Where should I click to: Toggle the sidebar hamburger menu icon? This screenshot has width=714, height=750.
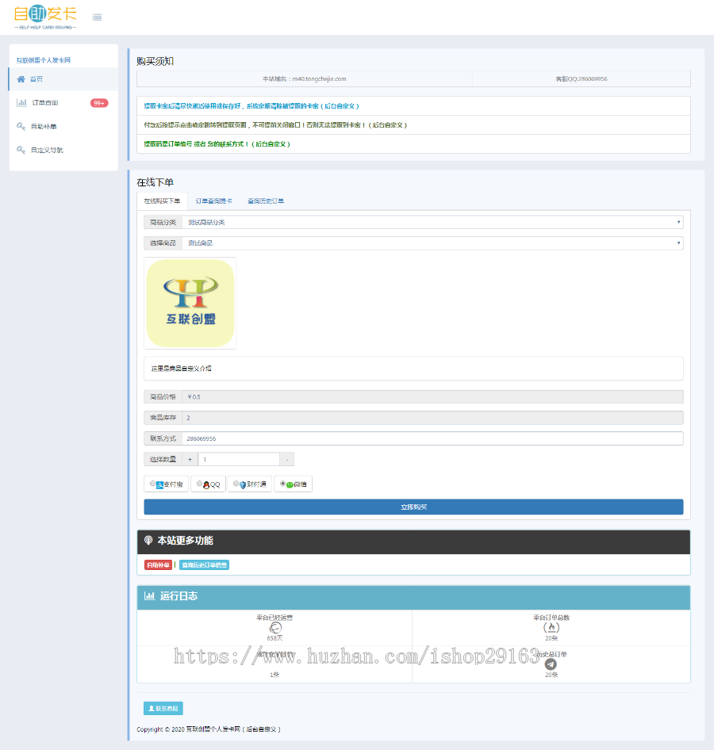(97, 17)
